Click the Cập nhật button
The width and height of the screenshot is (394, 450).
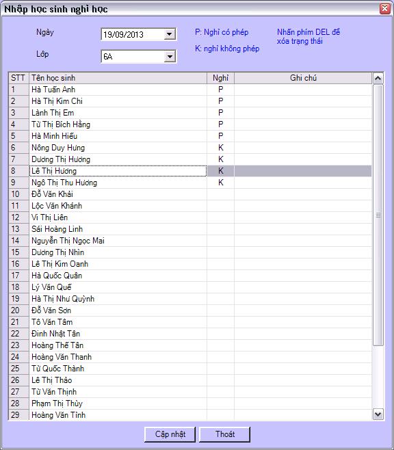coord(170,434)
